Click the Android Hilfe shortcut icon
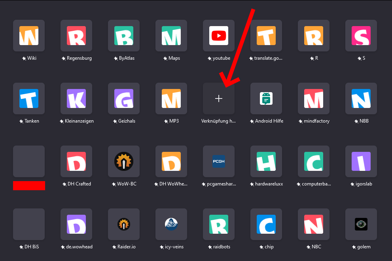 pos(266,98)
